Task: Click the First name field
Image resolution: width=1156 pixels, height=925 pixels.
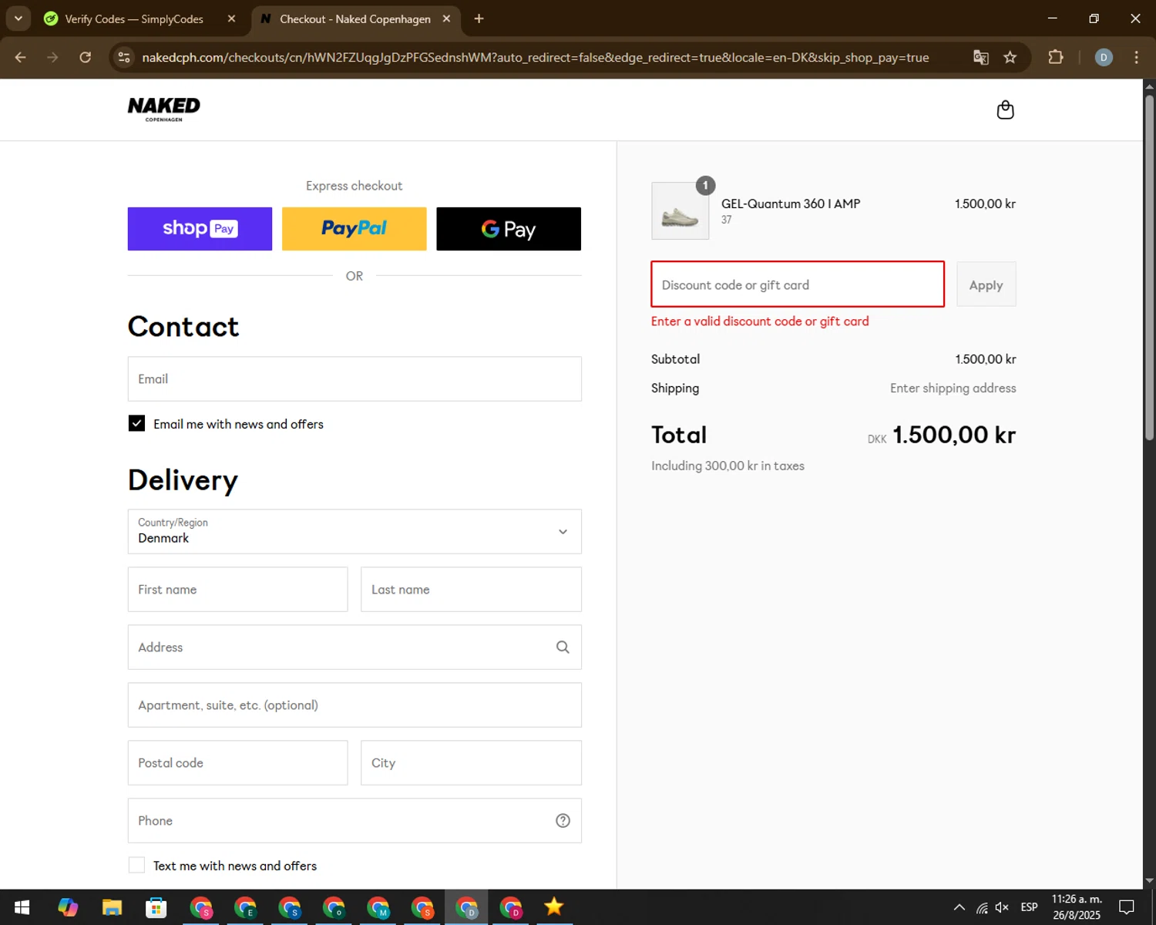Action: point(237,590)
